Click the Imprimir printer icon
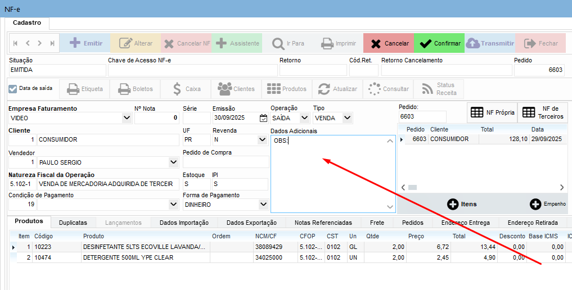This screenshot has width=572, height=290. click(x=327, y=43)
